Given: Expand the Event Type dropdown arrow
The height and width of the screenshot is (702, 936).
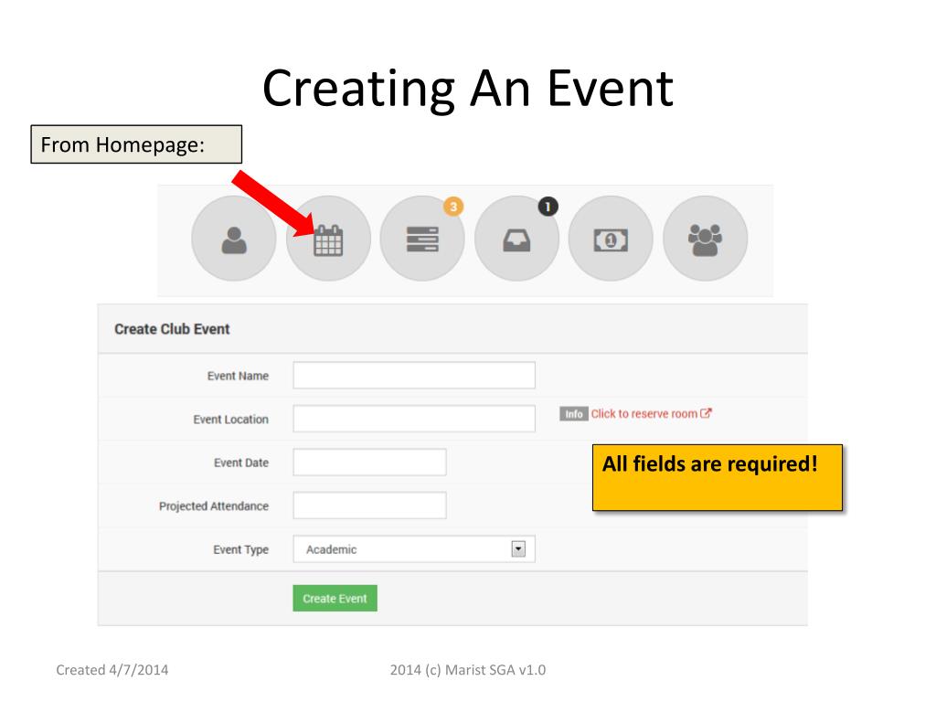Looking at the screenshot, I should (x=518, y=548).
